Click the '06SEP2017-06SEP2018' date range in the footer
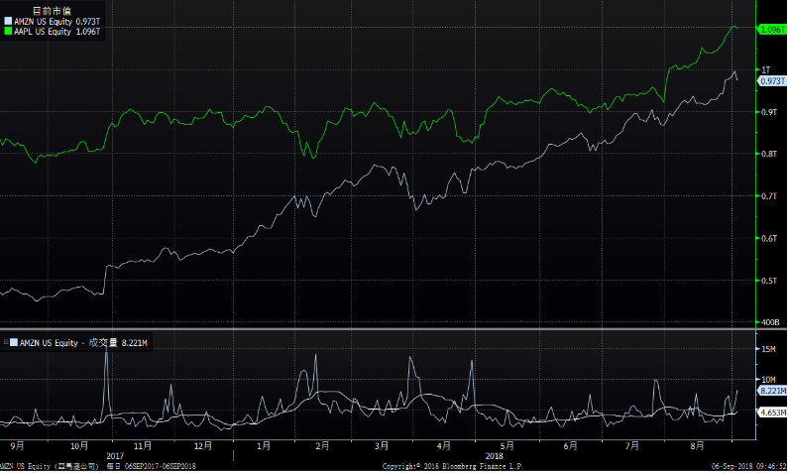 point(161,466)
